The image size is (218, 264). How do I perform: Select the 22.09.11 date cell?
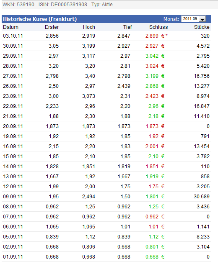[13, 106]
